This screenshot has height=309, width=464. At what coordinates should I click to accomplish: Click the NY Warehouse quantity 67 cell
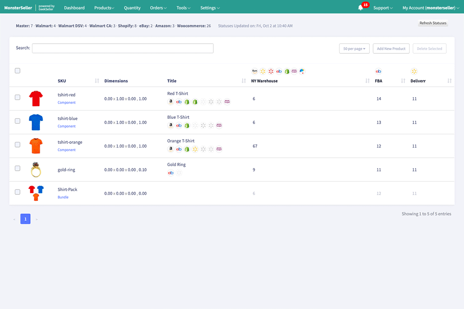tap(255, 146)
